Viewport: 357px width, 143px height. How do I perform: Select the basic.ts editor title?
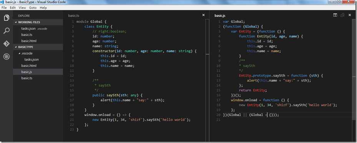[73, 16]
